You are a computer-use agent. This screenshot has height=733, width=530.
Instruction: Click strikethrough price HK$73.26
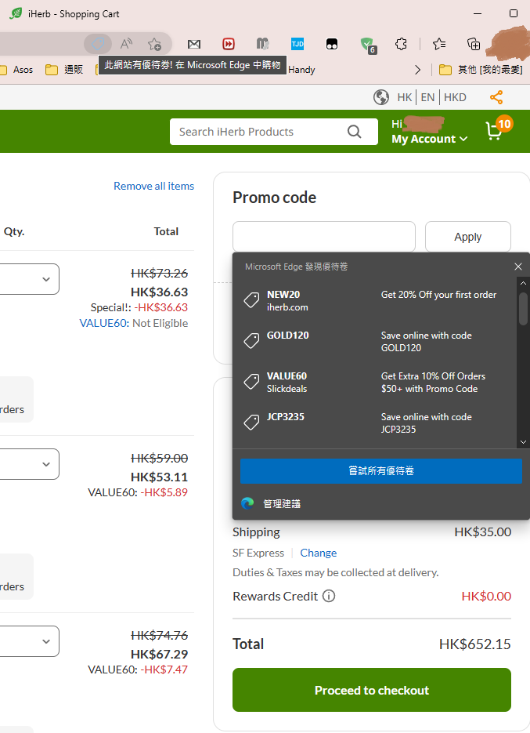click(x=159, y=273)
